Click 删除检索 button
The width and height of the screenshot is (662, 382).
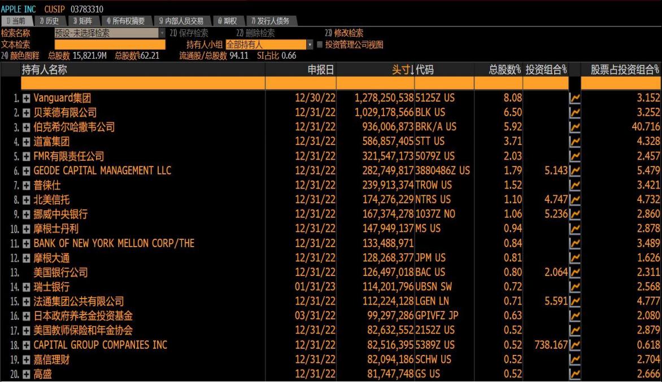point(255,33)
